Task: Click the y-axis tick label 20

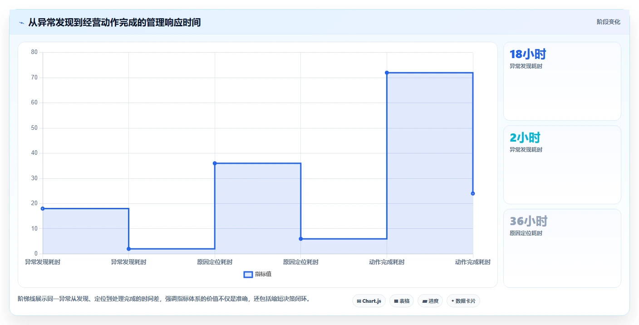Action: coord(34,203)
